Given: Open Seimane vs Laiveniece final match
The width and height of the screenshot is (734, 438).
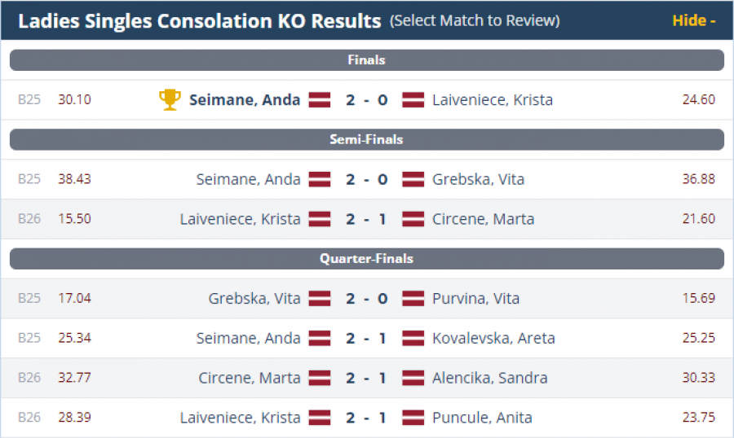Looking at the screenshot, I should pos(366,100).
